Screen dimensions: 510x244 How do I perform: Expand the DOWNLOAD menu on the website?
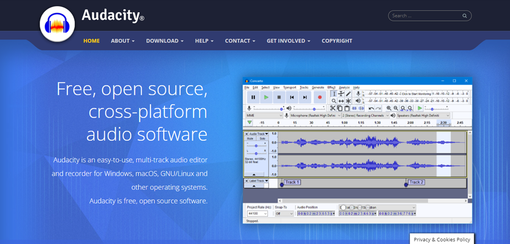[165, 41]
